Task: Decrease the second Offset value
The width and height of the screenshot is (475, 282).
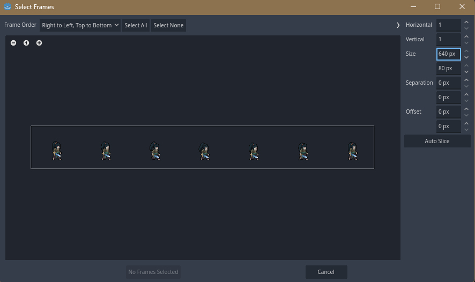Action: point(466,129)
